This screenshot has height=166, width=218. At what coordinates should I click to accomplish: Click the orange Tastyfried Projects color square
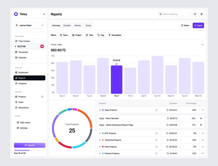point(103,140)
